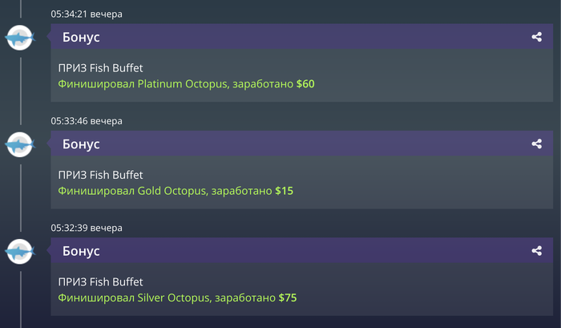Click the $75 earned amount
Screen dimensions: 561x328
pyautogui.click(x=288, y=298)
